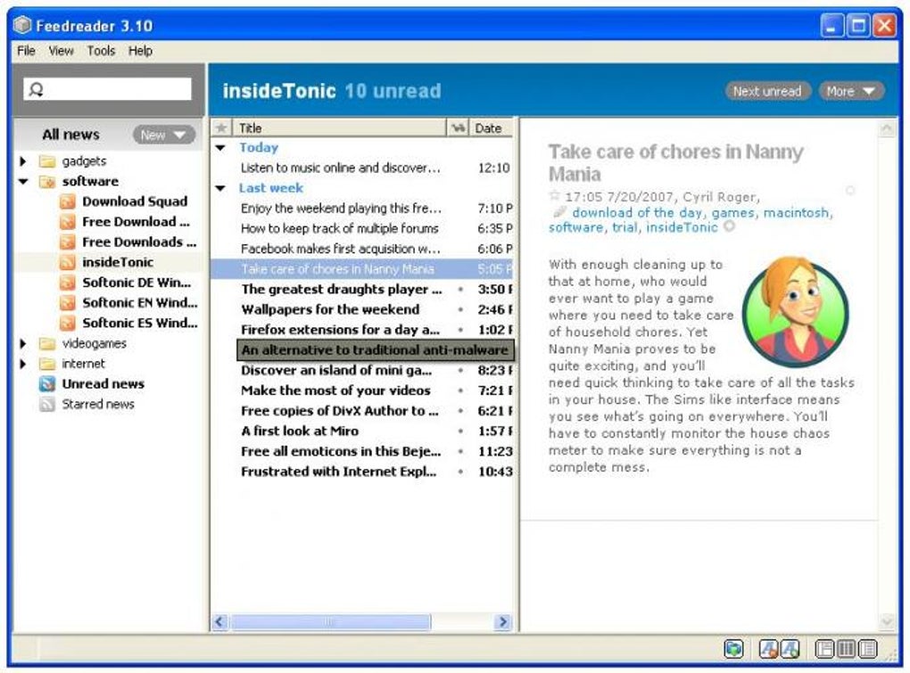Toggle read mark for Free copies of DivX Author
This screenshot has width=910, height=673.
(460, 410)
